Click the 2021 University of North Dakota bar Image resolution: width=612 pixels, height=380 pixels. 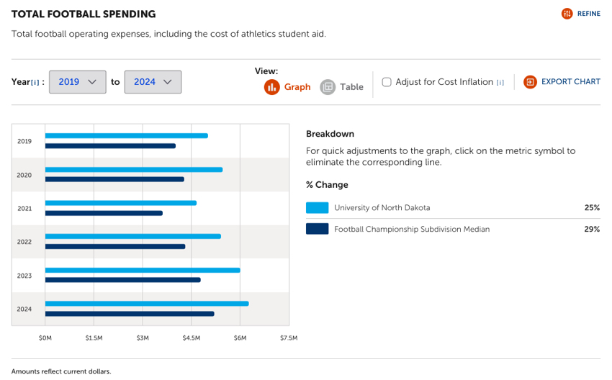pos(121,203)
